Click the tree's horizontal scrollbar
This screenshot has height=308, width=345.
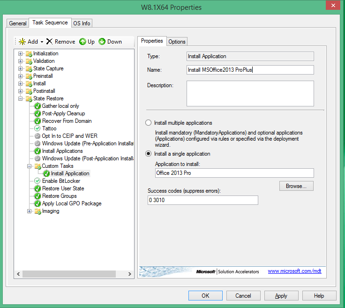[x=75, y=274]
